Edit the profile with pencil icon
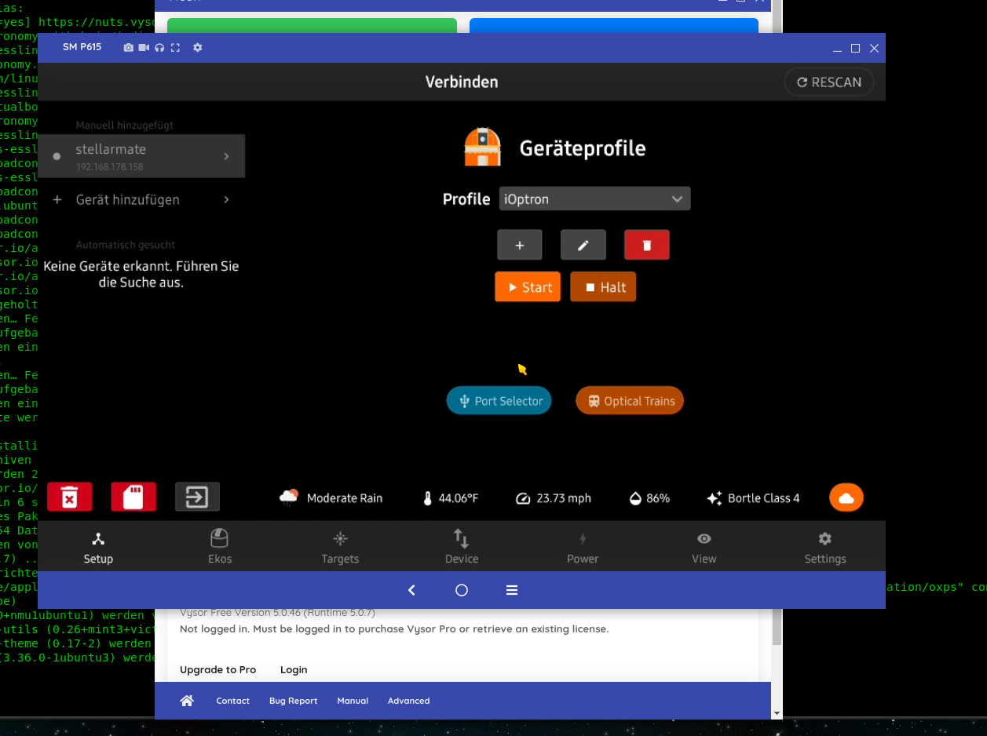The width and height of the screenshot is (987, 736). (x=583, y=245)
